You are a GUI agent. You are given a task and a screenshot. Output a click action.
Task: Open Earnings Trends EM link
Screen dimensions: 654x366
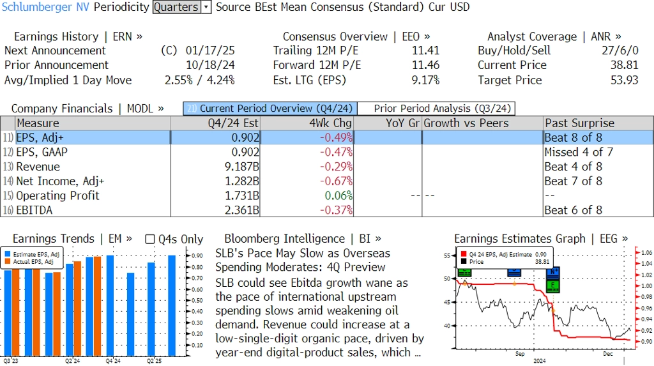pyautogui.click(x=73, y=239)
